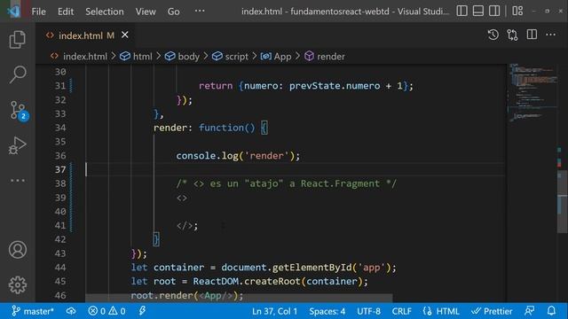Open Customize Layout icon in title bar
This screenshot has height=319, width=568.
517,11
